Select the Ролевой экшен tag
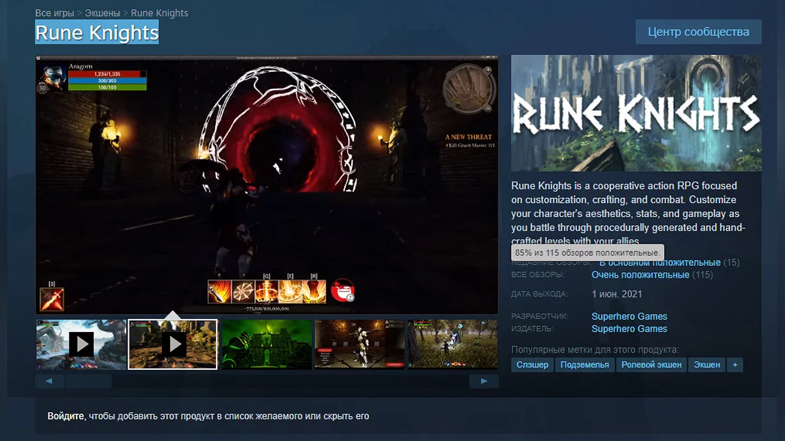The width and height of the screenshot is (785, 441). coord(652,365)
